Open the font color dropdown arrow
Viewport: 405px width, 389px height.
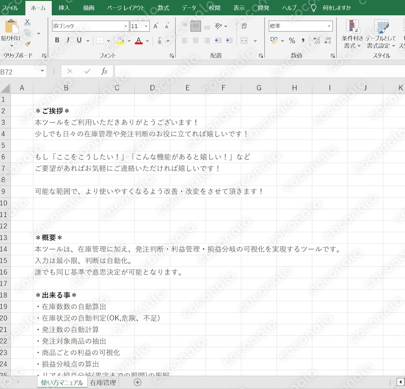click(x=147, y=40)
